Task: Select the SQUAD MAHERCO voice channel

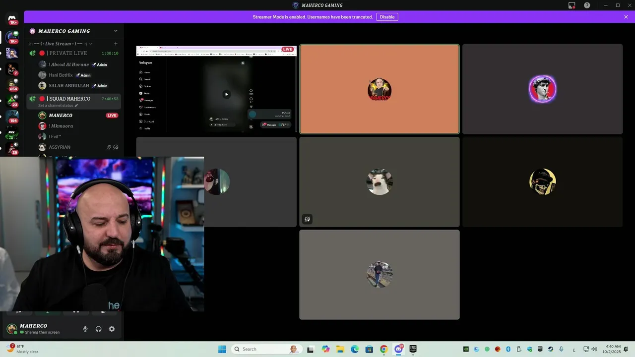Action: [74, 101]
